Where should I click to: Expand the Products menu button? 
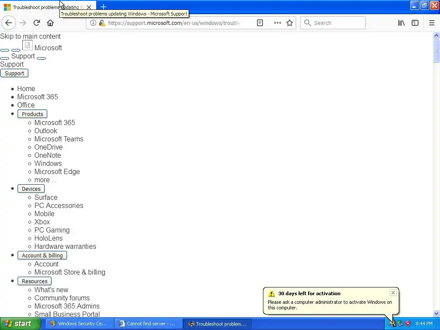pyautogui.click(x=32, y=114)
